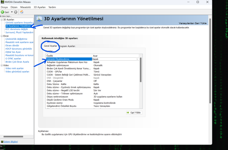The image size is (228, 150).
Task: Open the Yardım menu
Action: click(52, 7)
